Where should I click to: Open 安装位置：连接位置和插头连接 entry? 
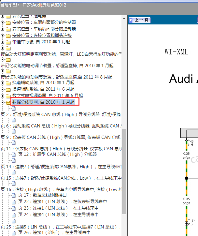pos(42,36)
